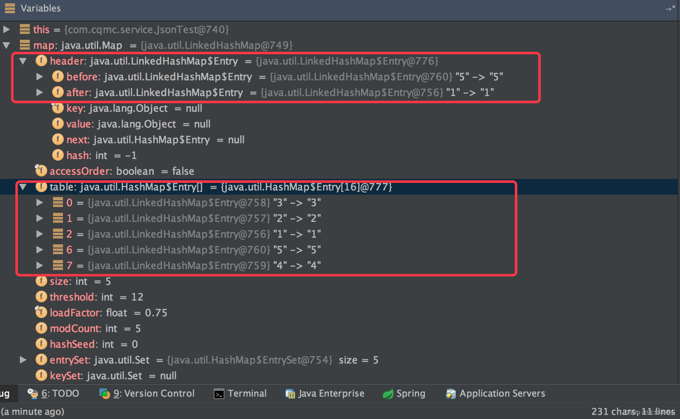The height and width of the screenshot is (419, 680).
Task: Expand entry 0 of the table array
Action: (40, 202)
